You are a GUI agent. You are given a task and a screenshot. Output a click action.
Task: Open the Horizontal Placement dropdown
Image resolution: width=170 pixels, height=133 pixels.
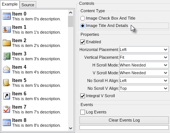tap(144, 50)
